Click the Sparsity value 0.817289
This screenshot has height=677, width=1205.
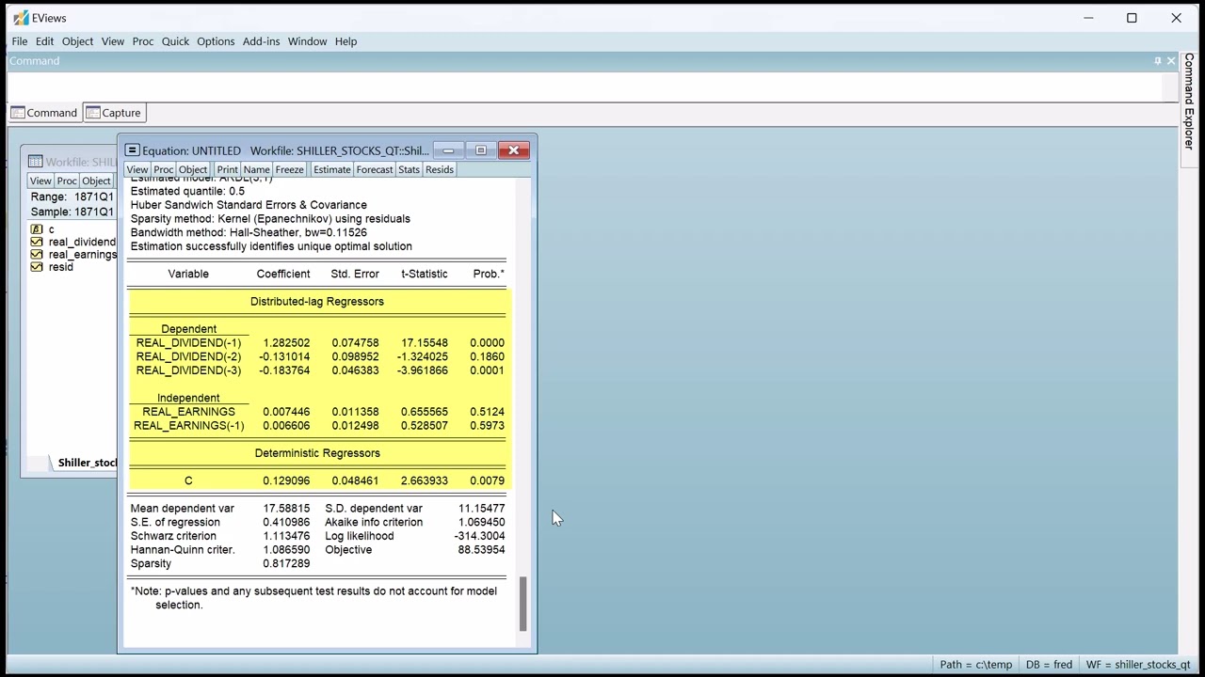286,563
